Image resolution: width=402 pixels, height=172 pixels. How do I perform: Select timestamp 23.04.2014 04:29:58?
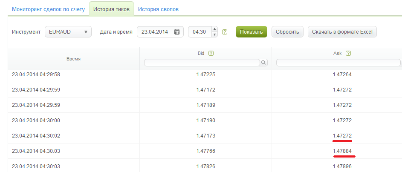click(x=36, y=75)
